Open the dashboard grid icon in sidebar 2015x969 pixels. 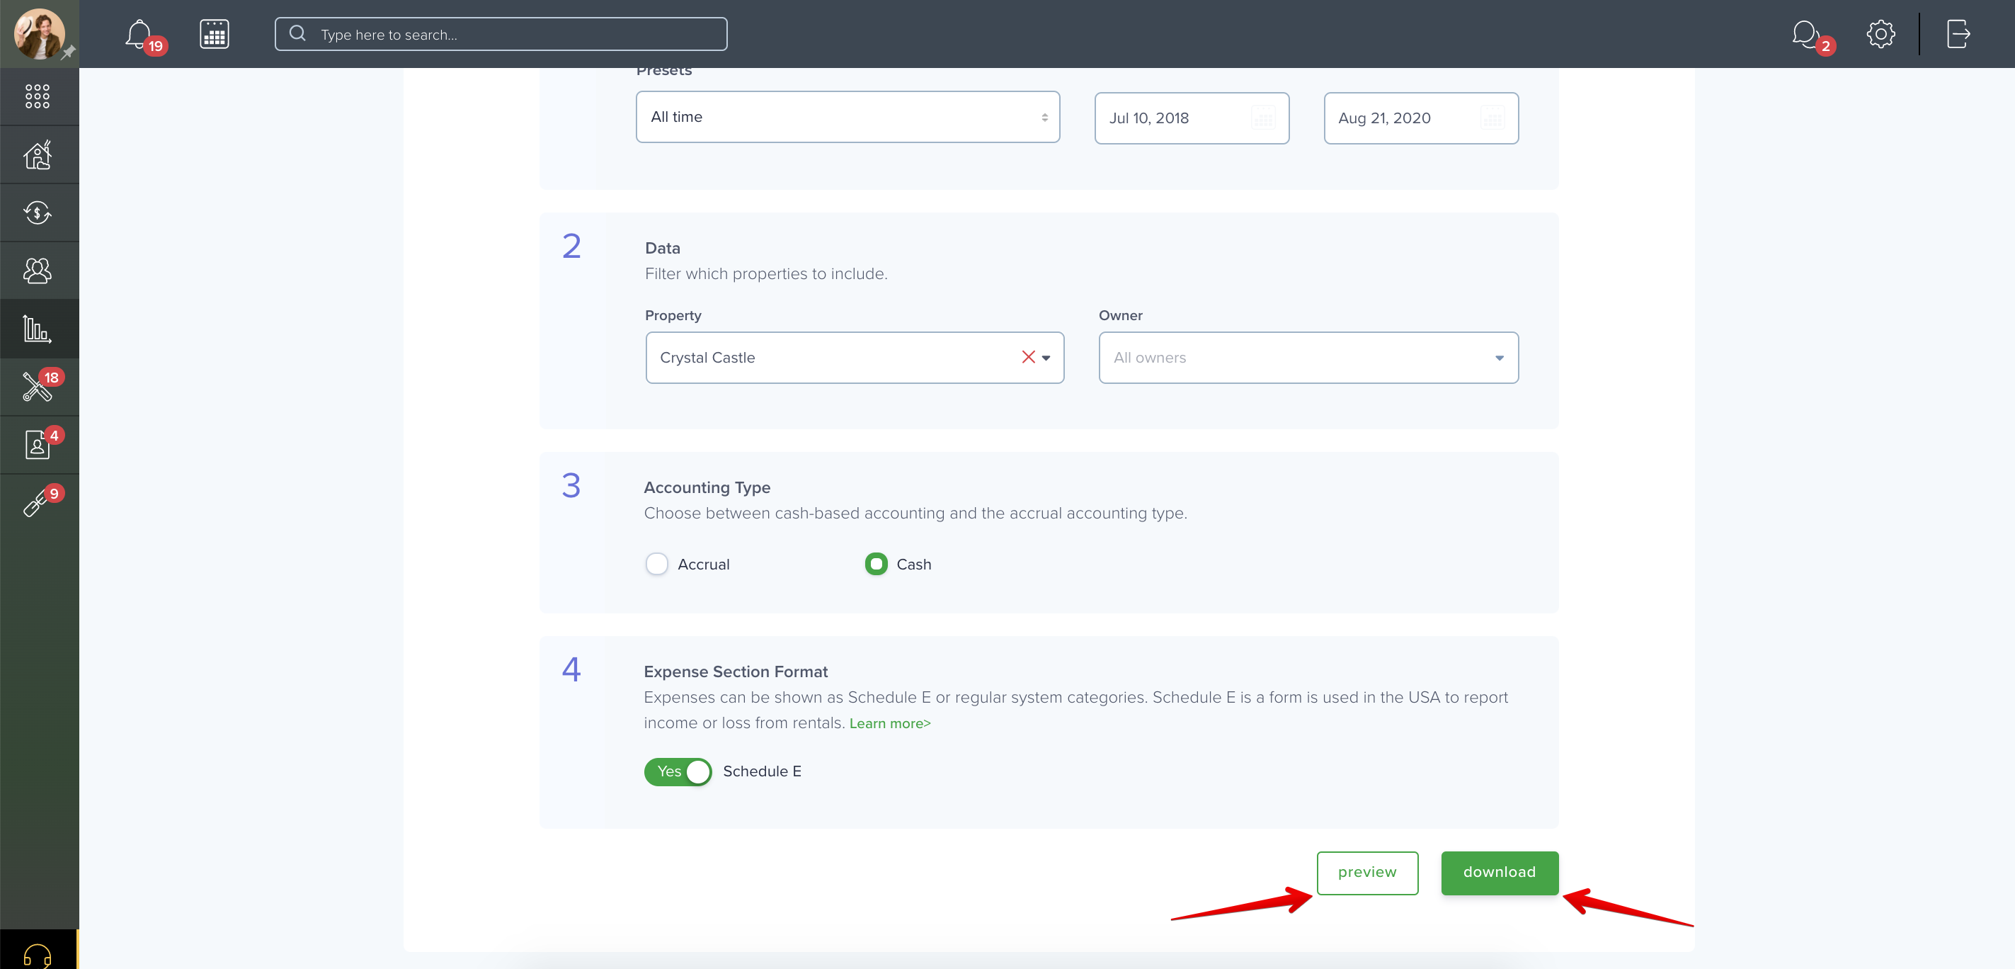(x=38, y=96)
